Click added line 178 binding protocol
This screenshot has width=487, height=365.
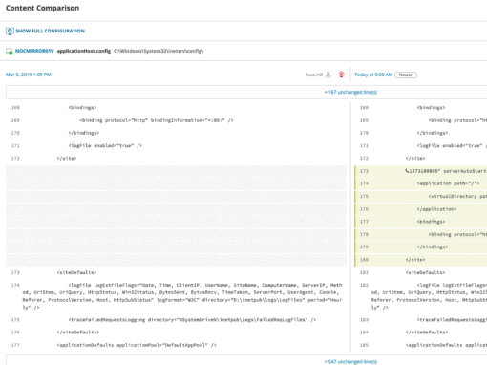[420, 234]
